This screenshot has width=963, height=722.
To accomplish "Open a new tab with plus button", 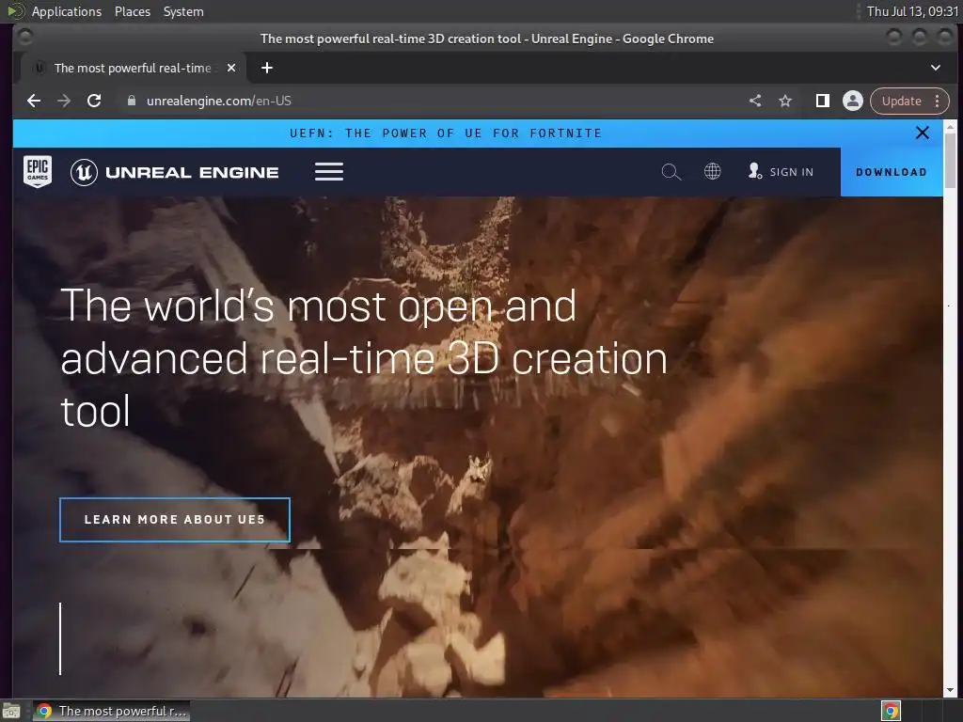I will (266, 68).
